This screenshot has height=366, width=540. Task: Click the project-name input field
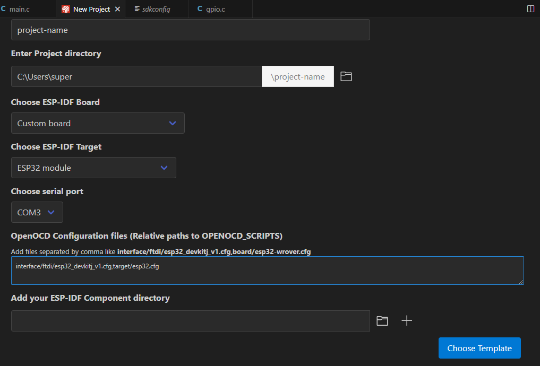click(x=191, y=30)
